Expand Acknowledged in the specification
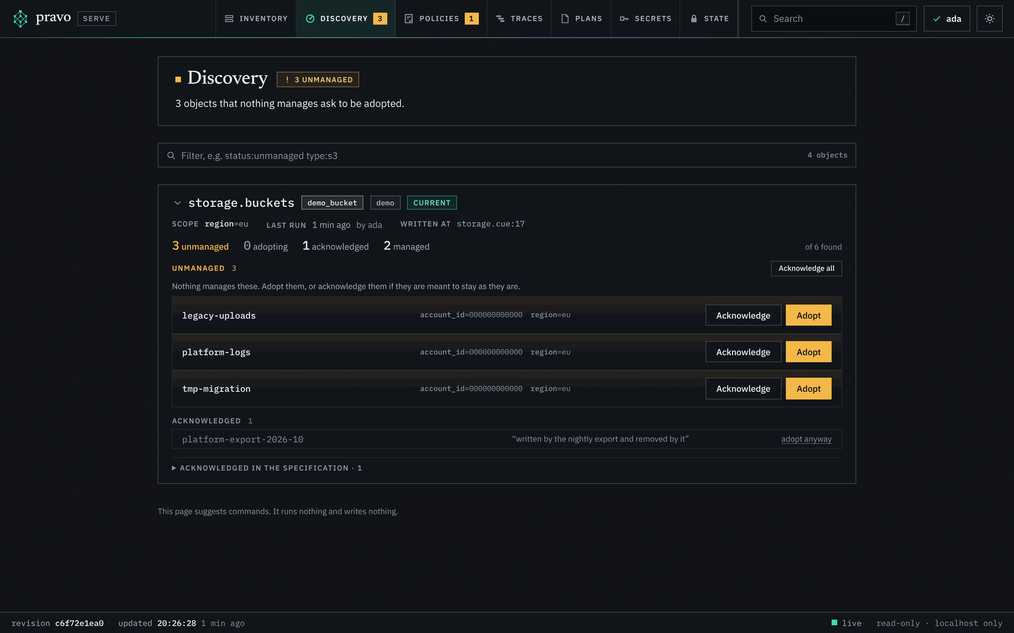The width and height of the screenshot is (1014, 633). tap(267, 468)
